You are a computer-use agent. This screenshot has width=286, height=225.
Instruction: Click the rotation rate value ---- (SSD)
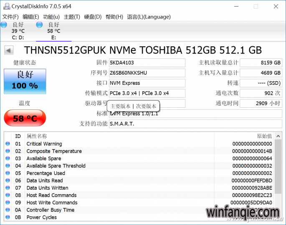click(261, 83)
